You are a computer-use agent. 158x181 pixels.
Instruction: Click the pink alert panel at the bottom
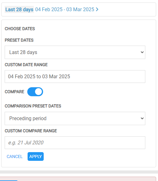click(x=78, y=179)
